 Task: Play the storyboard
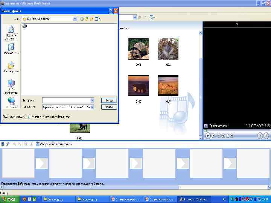tap(31, 144)
